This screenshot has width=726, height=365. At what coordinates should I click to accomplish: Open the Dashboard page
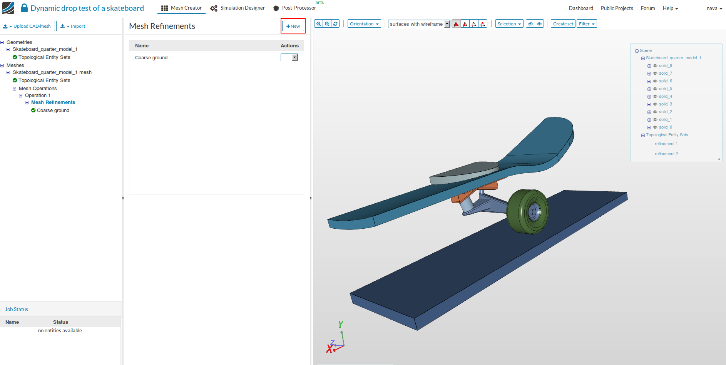click(x=581, y=8)
